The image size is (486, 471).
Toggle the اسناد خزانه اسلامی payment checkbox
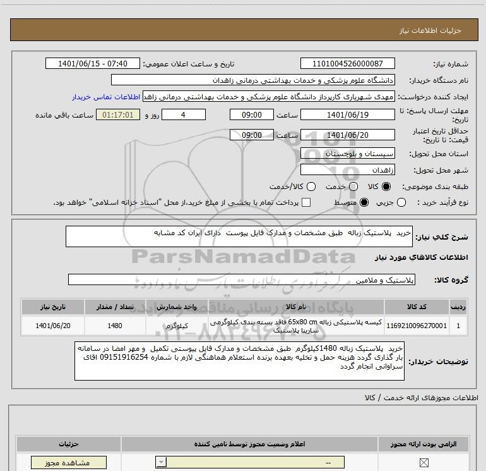[x=307, y=203]
